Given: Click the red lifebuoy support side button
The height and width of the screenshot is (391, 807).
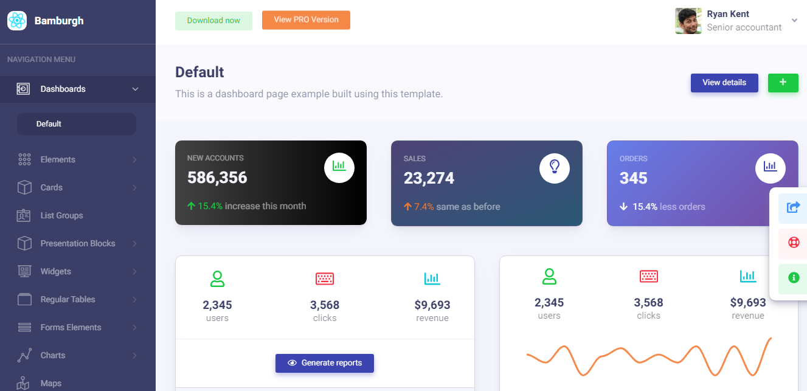Looking at the screenshot, I should tap(793, 243).
